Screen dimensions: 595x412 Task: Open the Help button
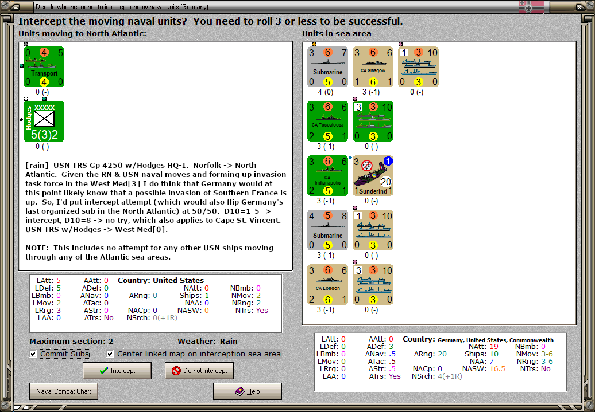pyautogui.click(x=248, y=391)
